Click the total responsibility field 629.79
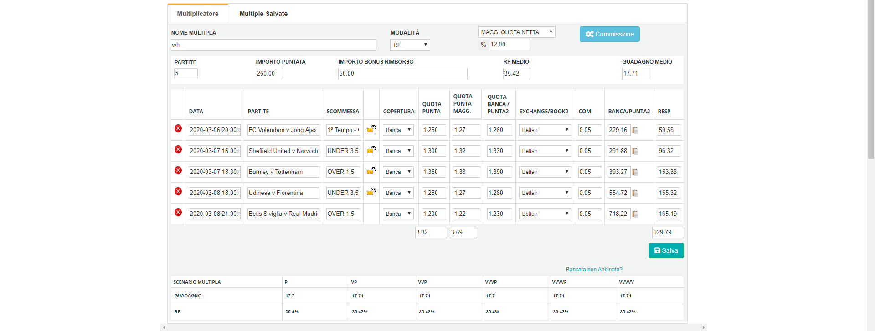Screen dimensions: 875x331 tap(668, 232)
